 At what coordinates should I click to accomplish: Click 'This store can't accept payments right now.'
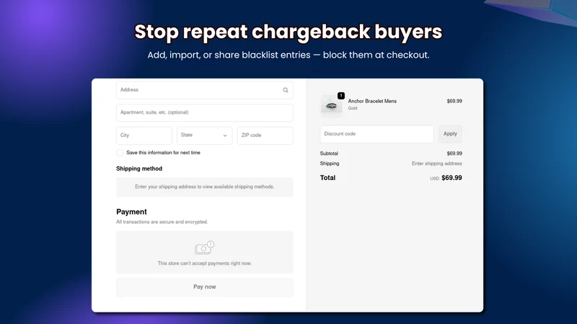tap(205, 264)
